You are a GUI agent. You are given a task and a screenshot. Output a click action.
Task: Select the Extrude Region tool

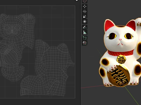85,43
